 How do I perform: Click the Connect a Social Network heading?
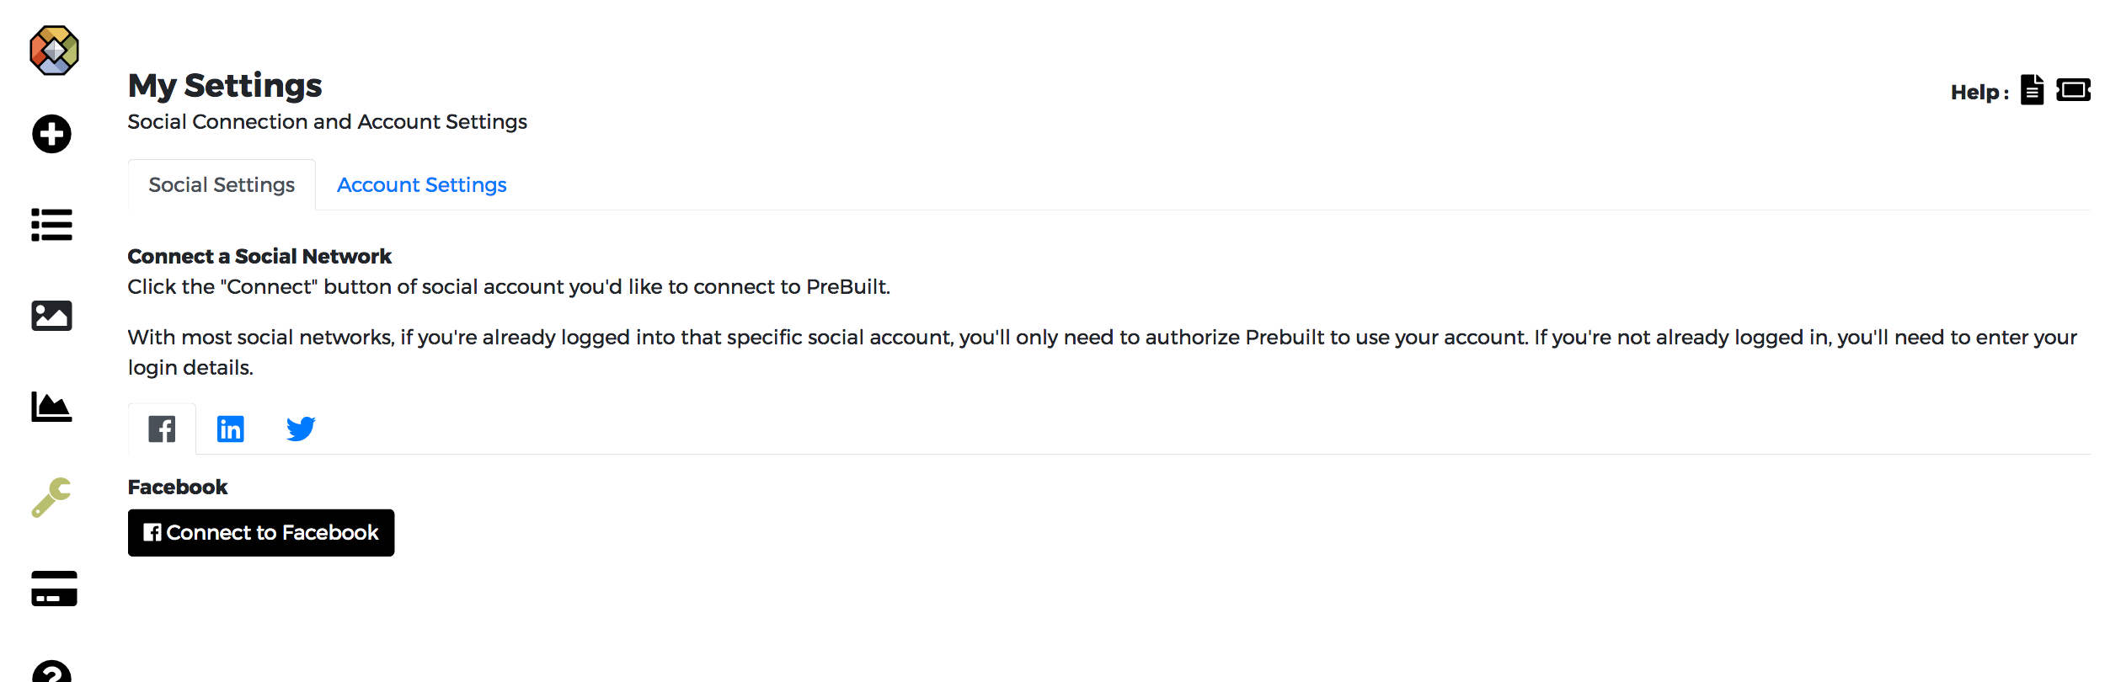259,257
